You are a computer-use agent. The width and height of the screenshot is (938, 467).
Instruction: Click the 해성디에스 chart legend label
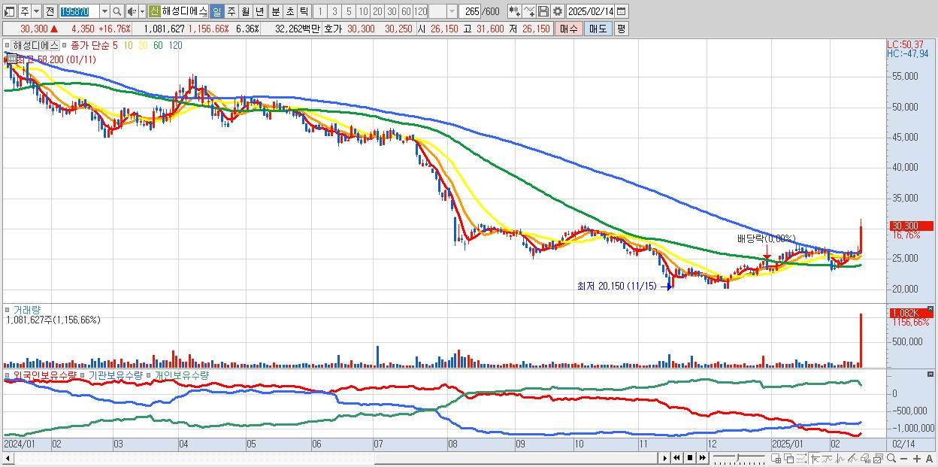pyautogui.click(x=36, y=45)
